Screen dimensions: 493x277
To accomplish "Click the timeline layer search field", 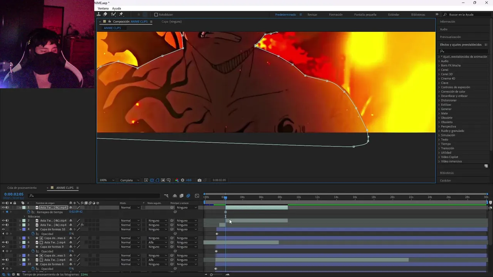I will (x=94, y=196).
